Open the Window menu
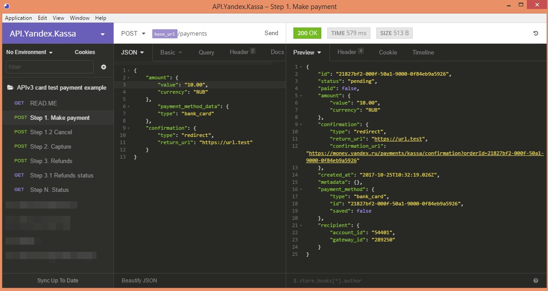The image size is (548, 291). coord(80,18)
